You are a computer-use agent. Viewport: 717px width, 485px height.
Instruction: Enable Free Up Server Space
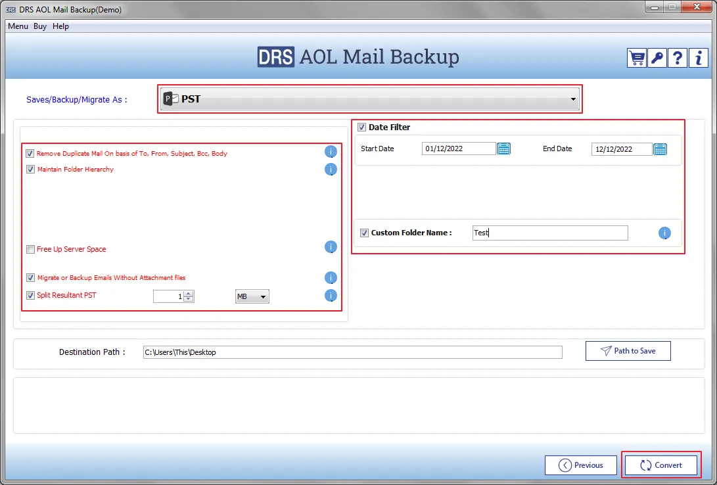pyautogui.click(x=30, y=249)
